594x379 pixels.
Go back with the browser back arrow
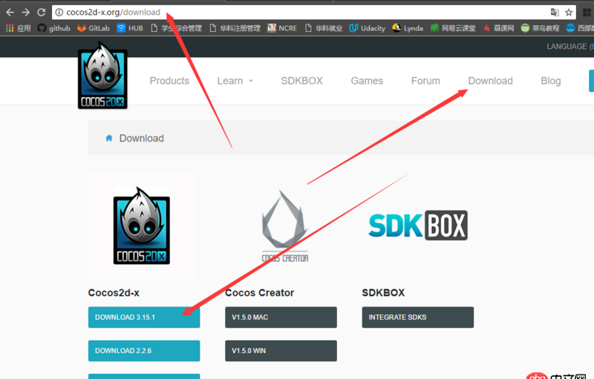[10, 13]
